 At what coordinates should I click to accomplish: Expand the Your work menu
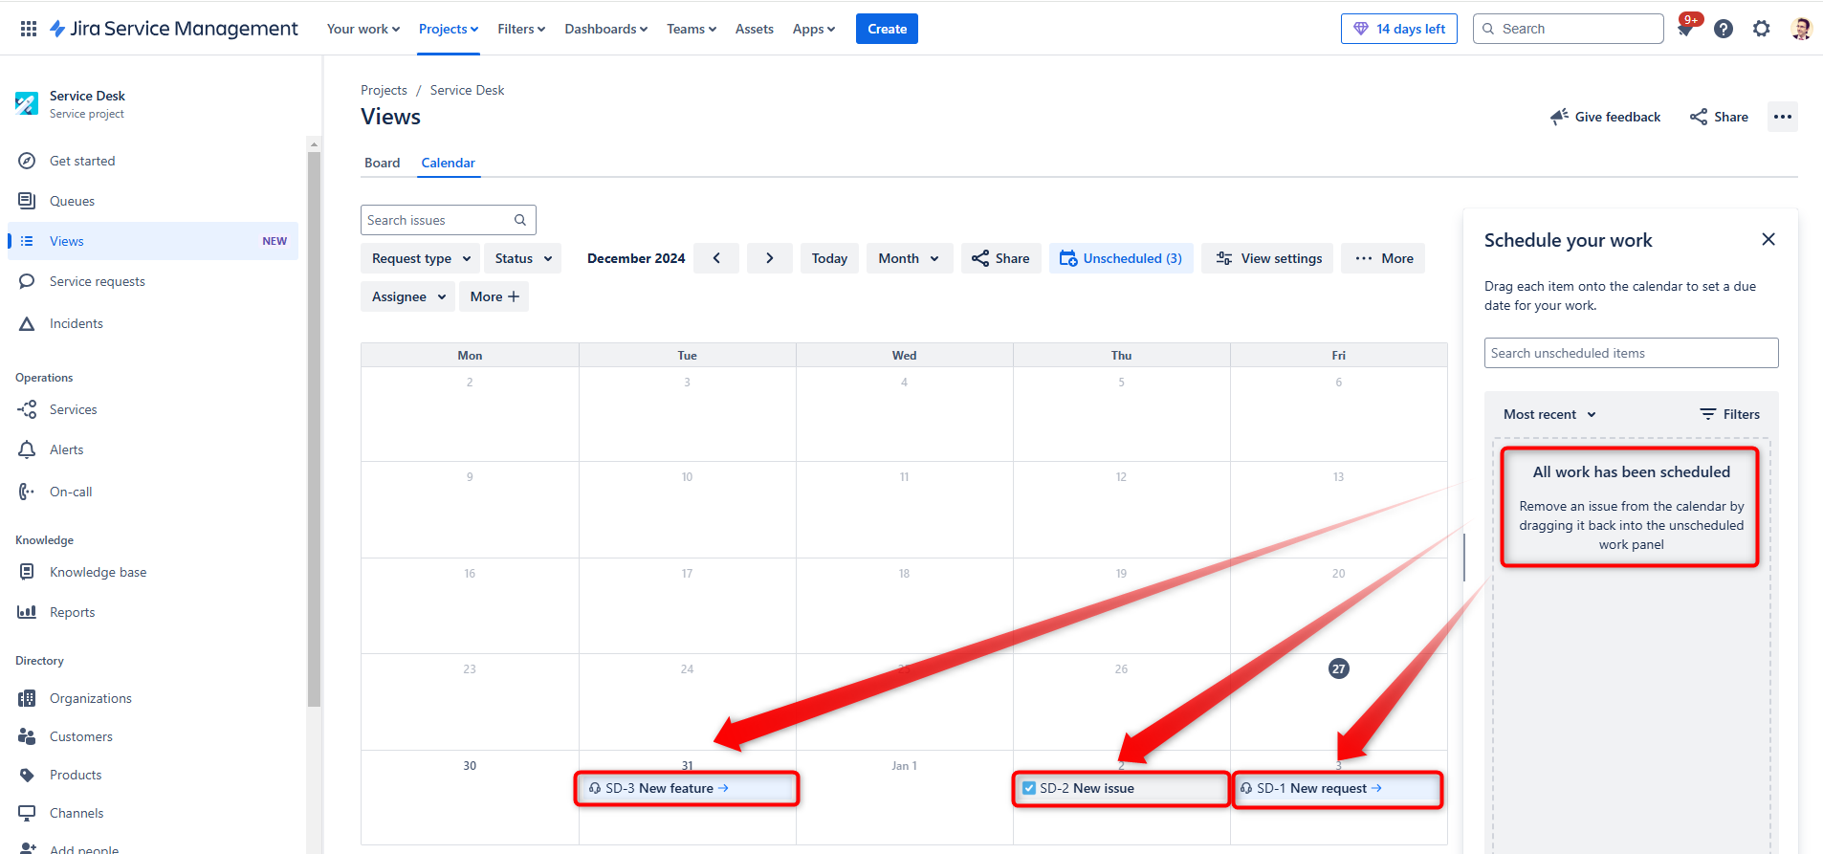363,29
